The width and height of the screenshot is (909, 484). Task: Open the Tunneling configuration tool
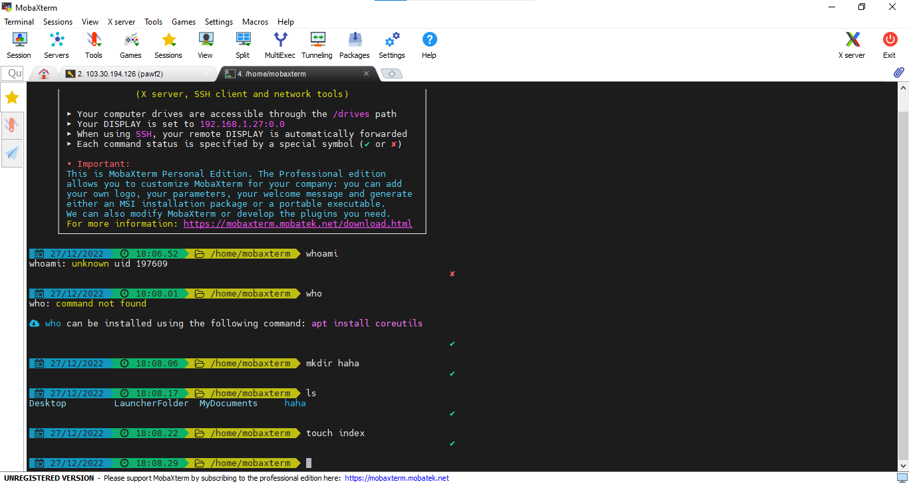(x=317, y=45)
